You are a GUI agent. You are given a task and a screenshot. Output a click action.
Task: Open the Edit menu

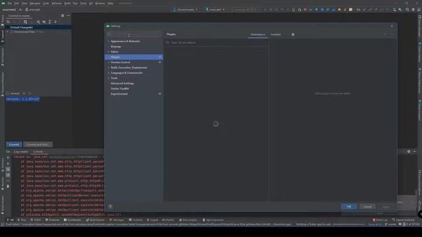(16, 3)
